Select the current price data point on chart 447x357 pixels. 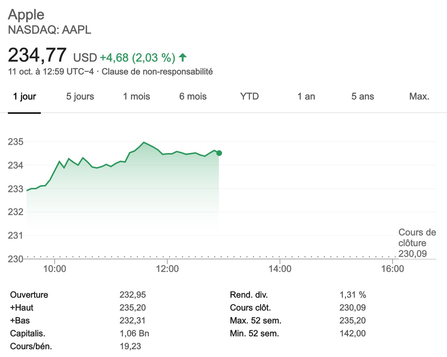click(218, 153)
